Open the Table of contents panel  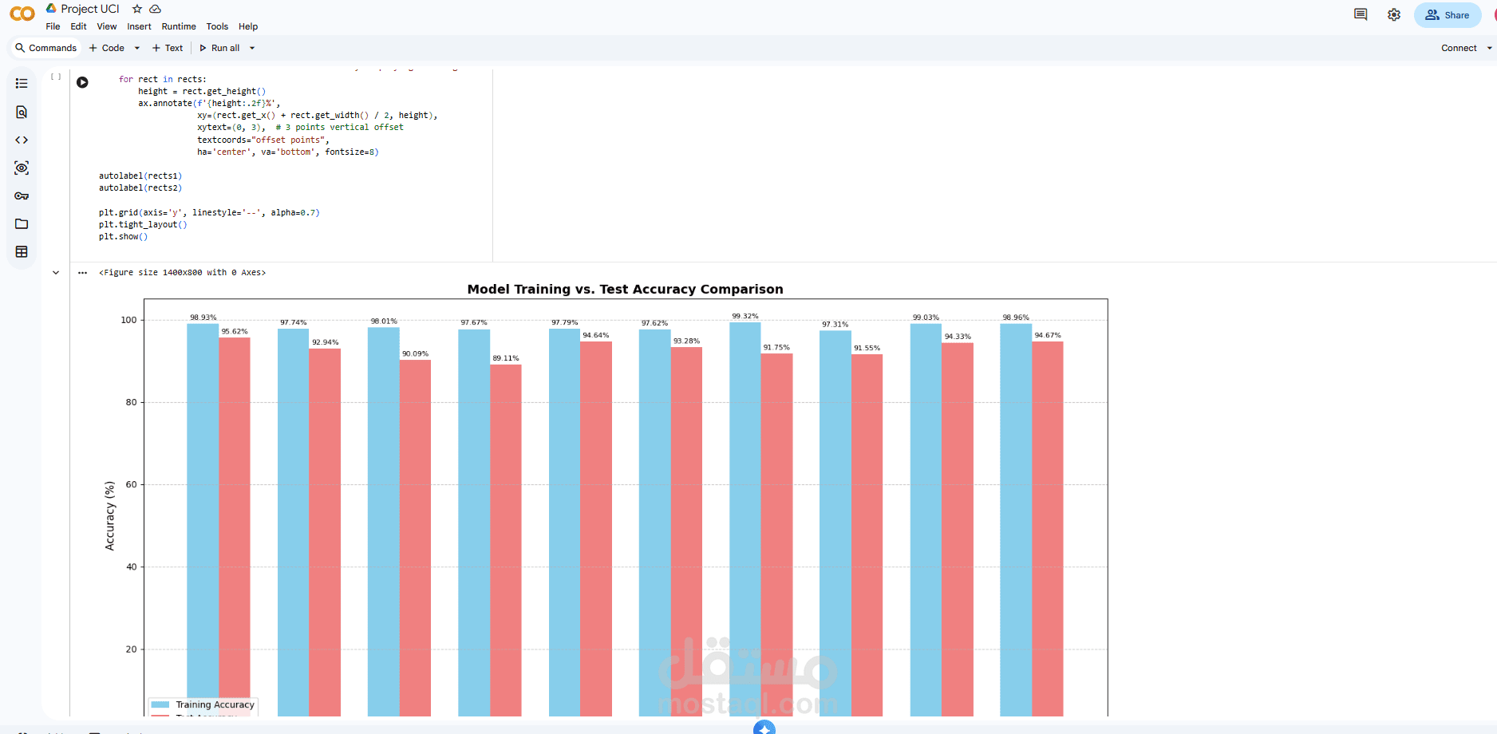[22, 83]
